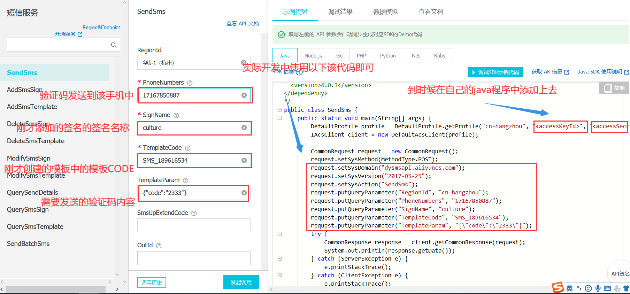
Task: Open the 调用历史 button
Action: point(152,283)
